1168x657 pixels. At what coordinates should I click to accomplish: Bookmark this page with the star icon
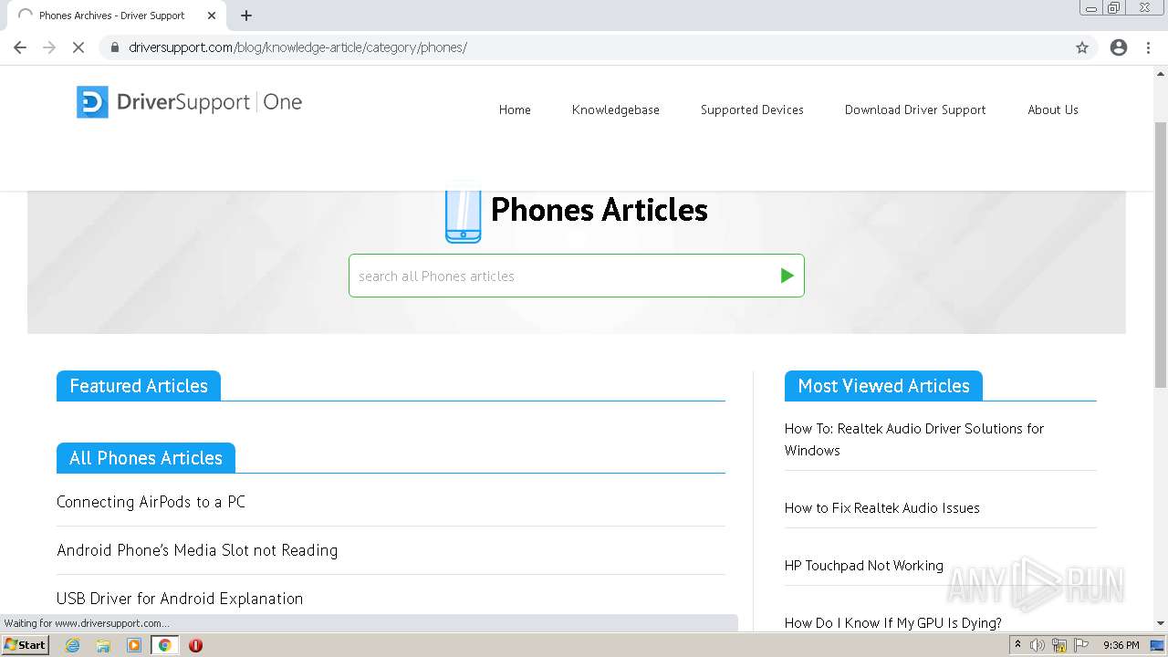(x=1082, y=47)
